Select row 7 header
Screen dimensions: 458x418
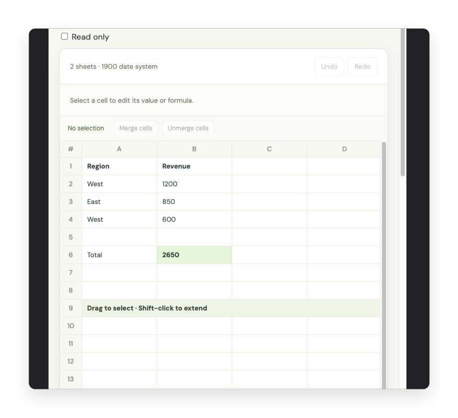[71, 273]
